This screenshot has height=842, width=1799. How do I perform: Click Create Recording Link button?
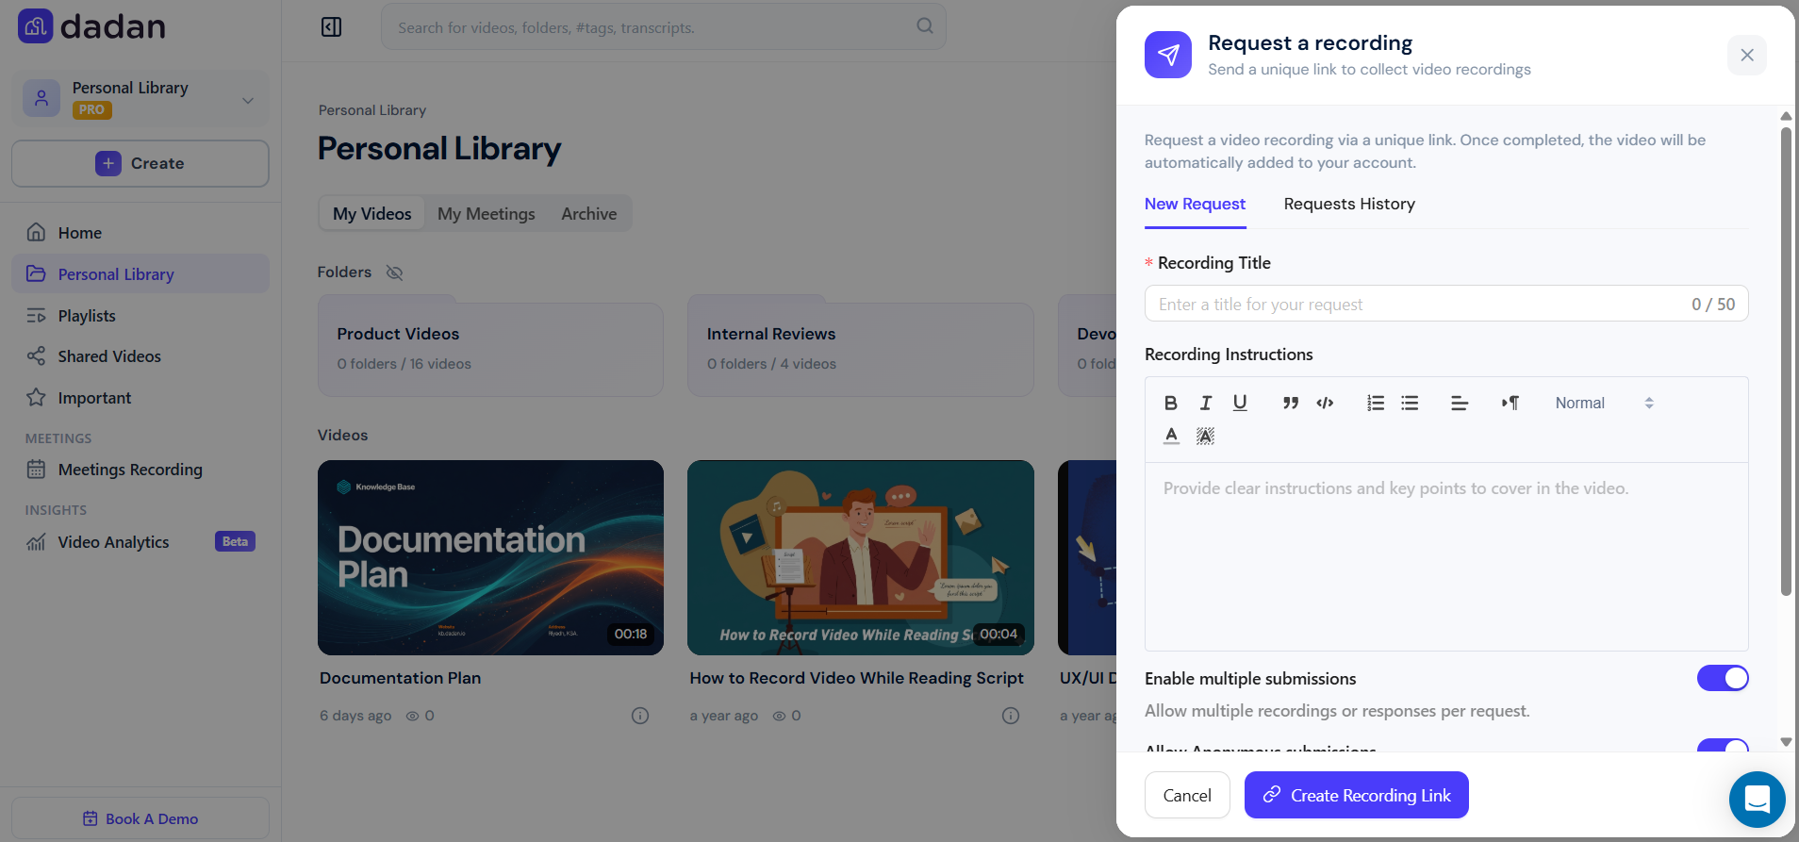[x=1357, y=795]
